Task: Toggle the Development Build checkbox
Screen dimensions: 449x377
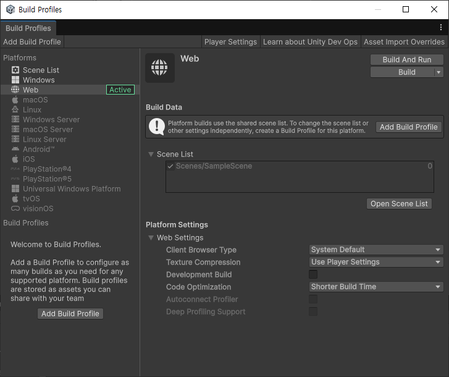Action: pyautogui.click(x=313, y=274)
